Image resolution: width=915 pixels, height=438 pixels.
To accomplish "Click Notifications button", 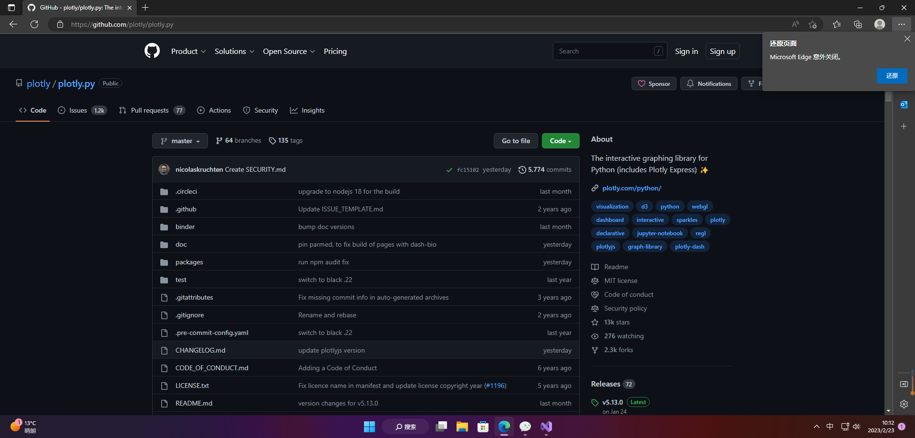I will pos(709,83).
